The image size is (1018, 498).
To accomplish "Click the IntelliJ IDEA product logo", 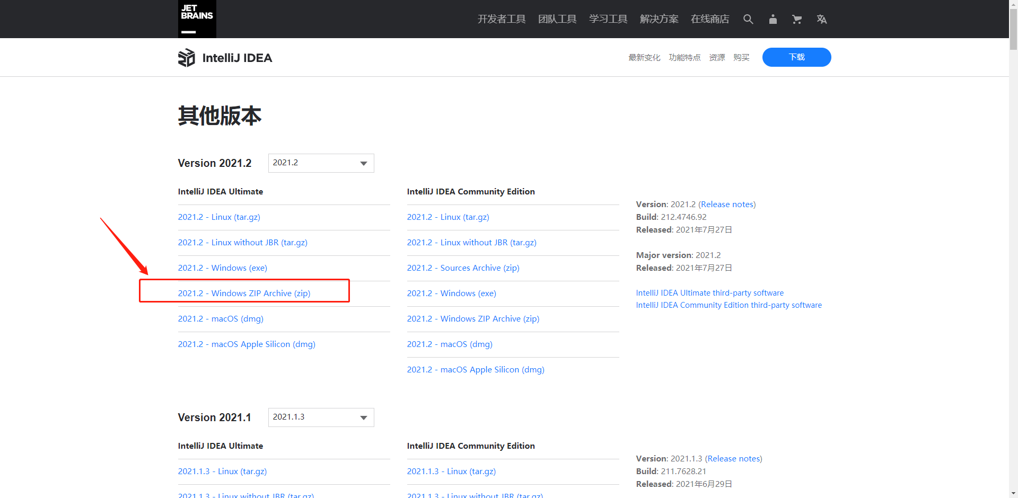I will tap(225, 58).
